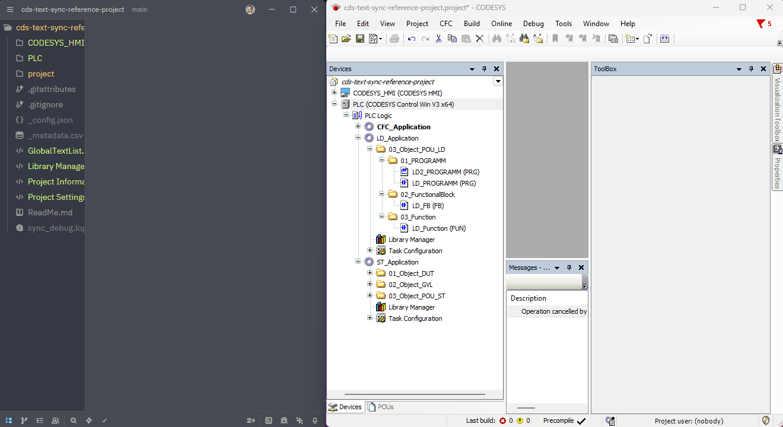Click the Devices panel horizontal scrollbar
The height and width of the screenshot is (427, 783).
coord(415,394)
